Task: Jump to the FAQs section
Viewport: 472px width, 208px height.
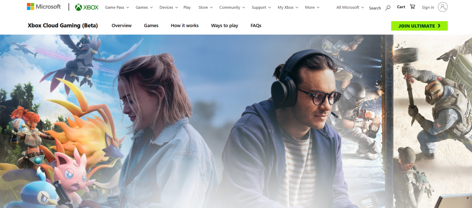Action: coord(256,26)
